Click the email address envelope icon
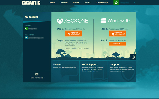Viewport: 159px width, 99px height. click(26, 38)
